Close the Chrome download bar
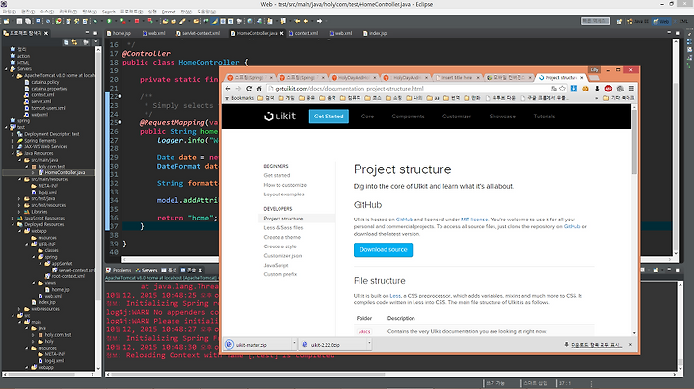 [x=630, y=344]
